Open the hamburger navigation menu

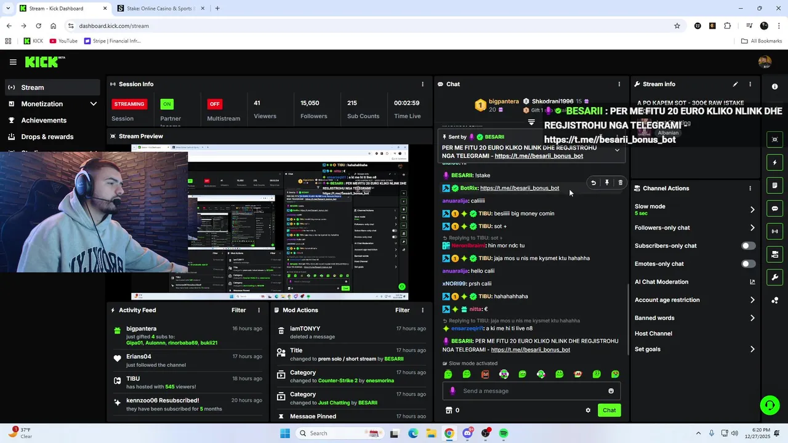[13, 62]
